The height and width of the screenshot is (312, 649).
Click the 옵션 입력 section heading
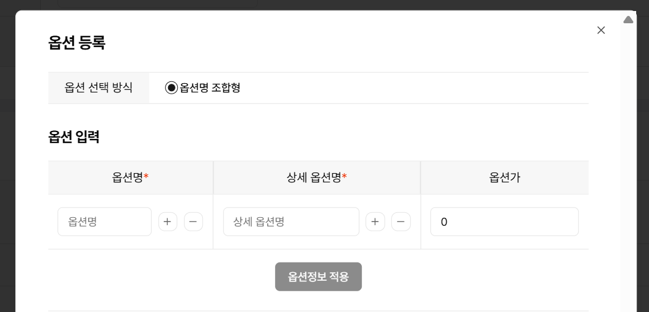click(74, 137)
